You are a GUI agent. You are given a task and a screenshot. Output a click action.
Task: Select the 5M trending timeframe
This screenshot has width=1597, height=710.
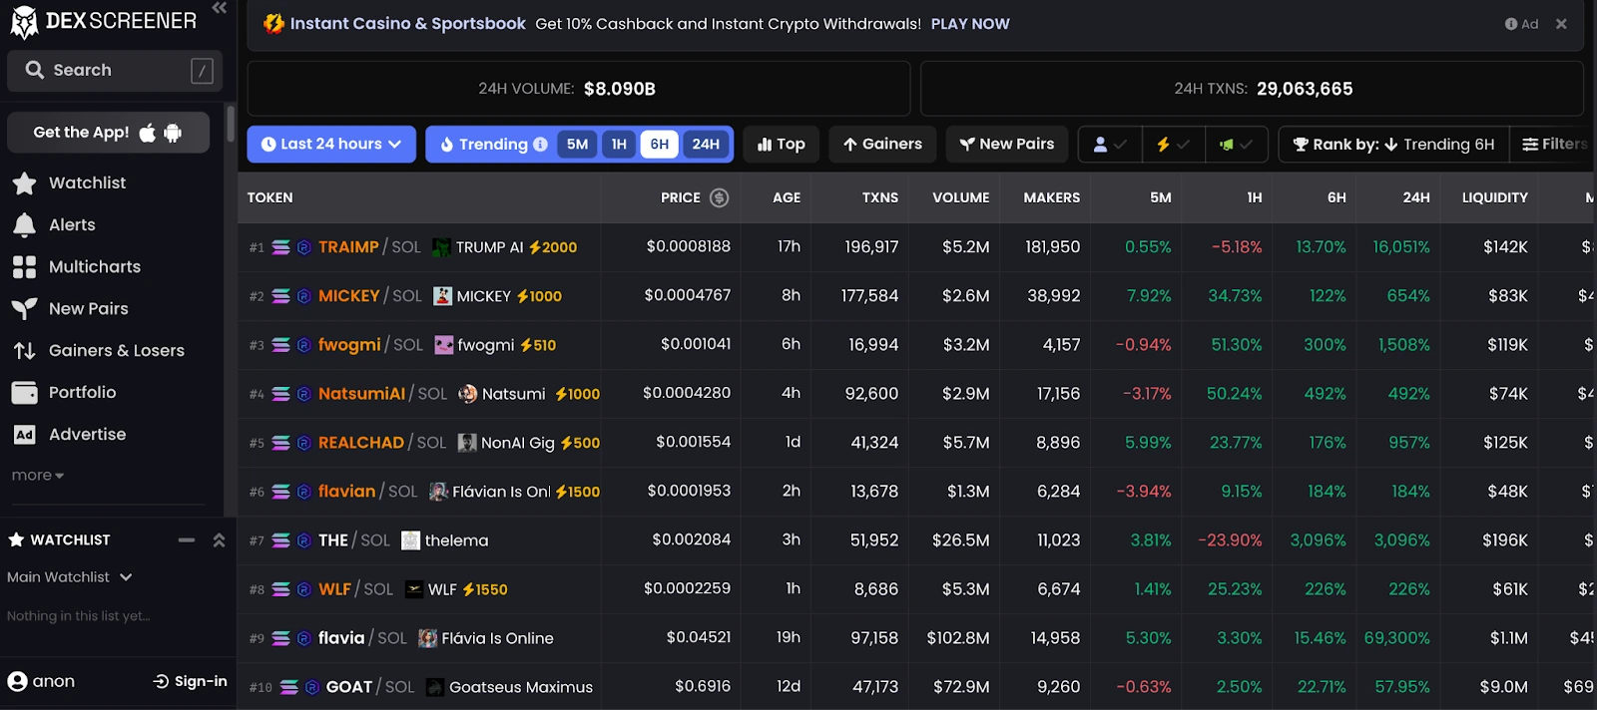click(577, 145)
